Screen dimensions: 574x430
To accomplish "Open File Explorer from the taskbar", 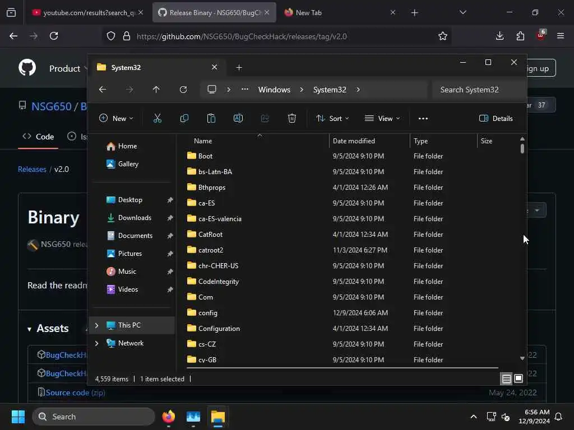I will [x=218, y=417].
